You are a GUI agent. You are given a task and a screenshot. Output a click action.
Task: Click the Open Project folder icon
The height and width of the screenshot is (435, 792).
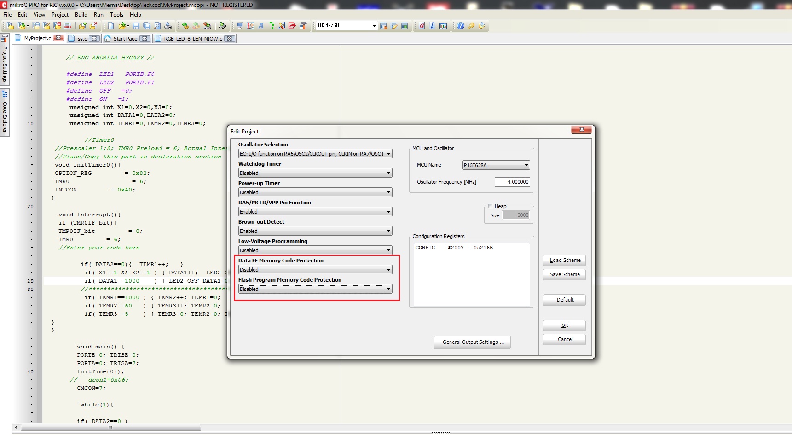click(21, 26)
